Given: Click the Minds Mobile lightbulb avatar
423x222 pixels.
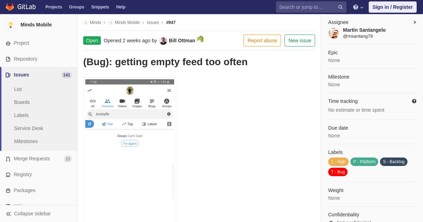Looking at the screenshot, I should (x=11, y=25).
